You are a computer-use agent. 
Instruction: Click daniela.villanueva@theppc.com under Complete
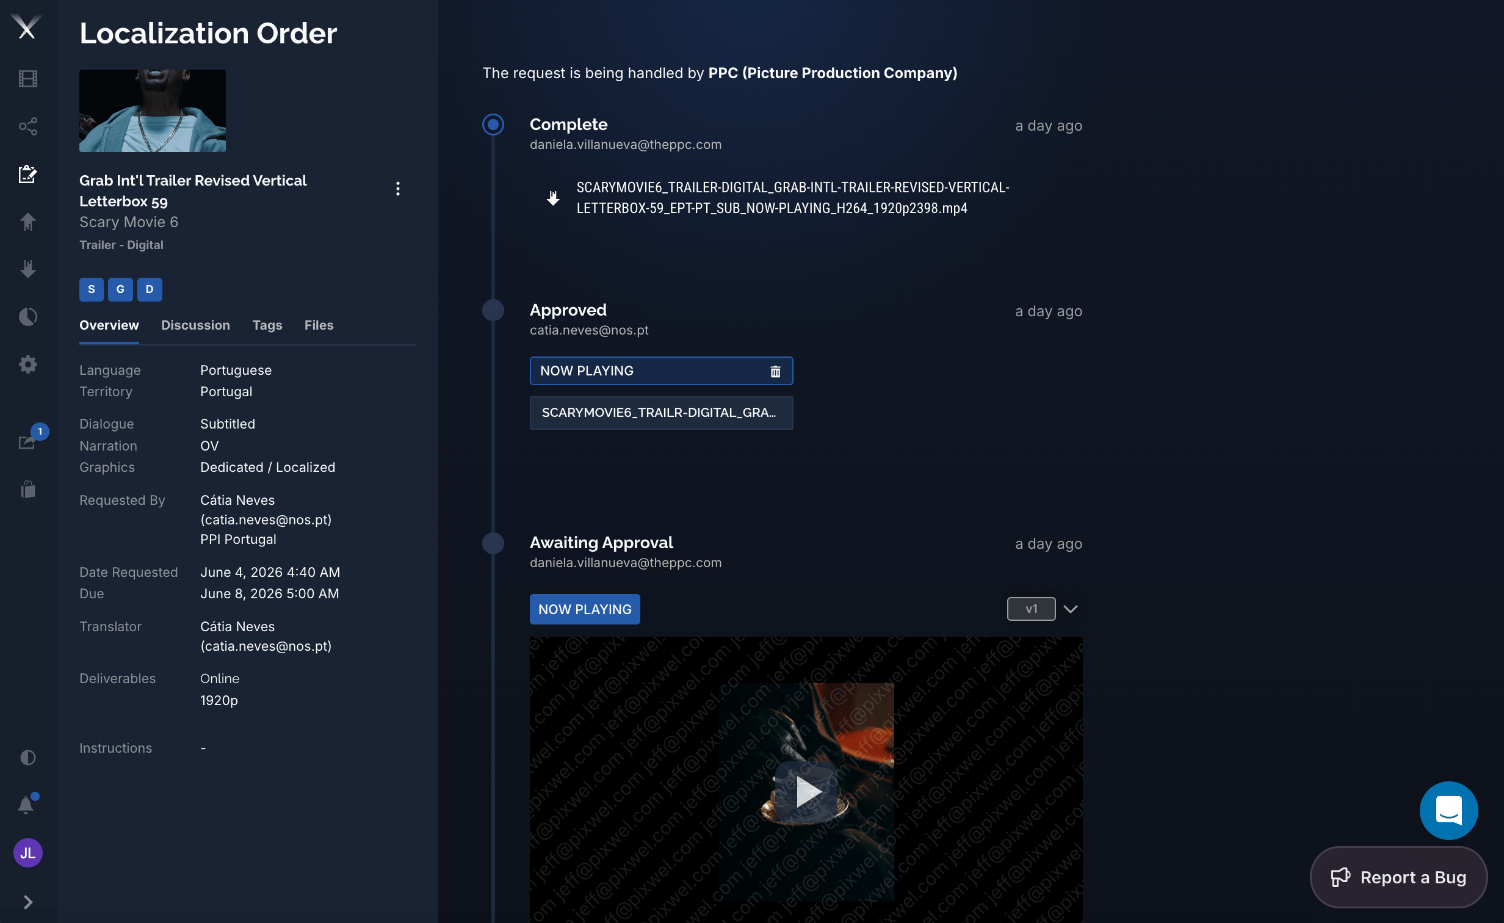tap(625, 145)
